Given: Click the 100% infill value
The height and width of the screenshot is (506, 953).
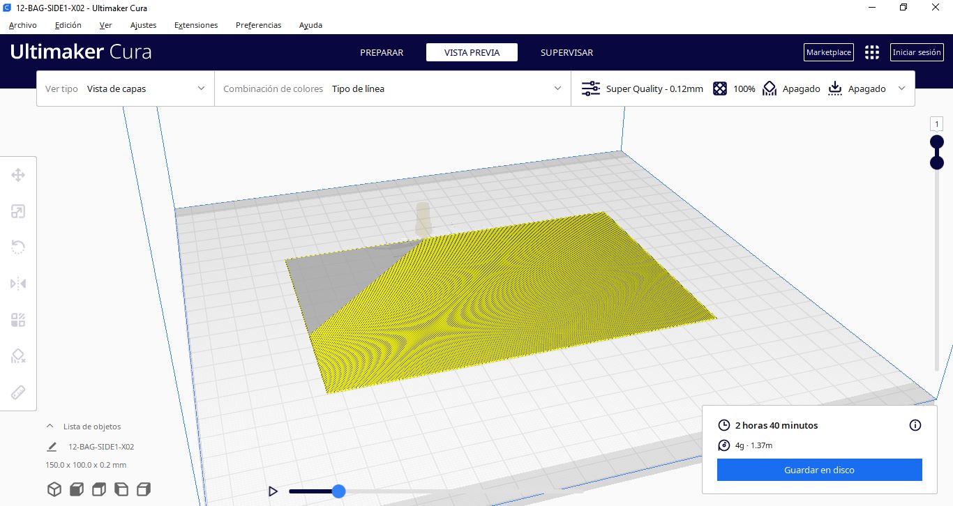Looking at the screenshot, I should [x=744, y=89].
